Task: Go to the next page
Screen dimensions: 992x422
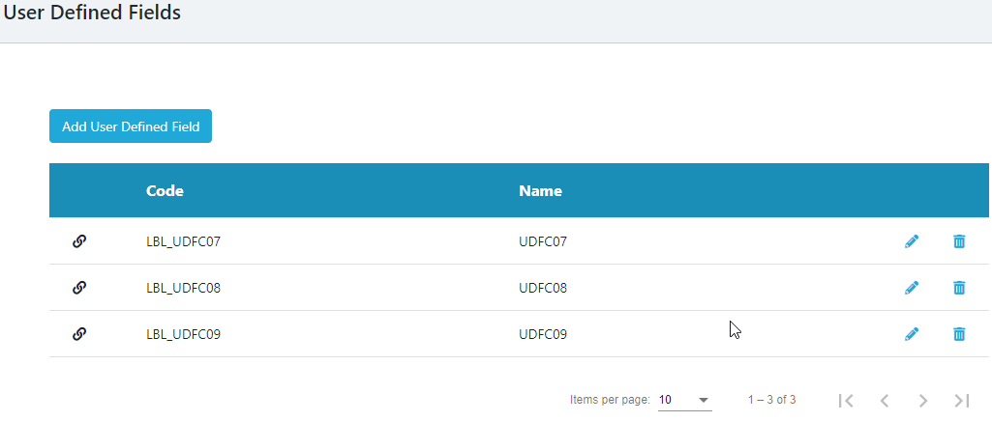Action: click(x=922, y=400)
